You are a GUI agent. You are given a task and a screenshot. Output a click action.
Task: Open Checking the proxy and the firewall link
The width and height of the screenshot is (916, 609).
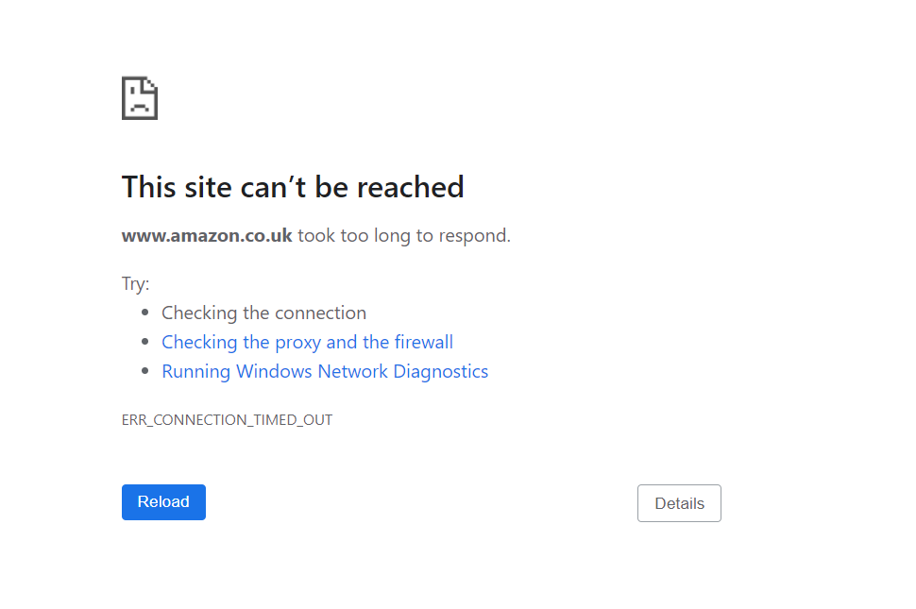pos(307,343)
